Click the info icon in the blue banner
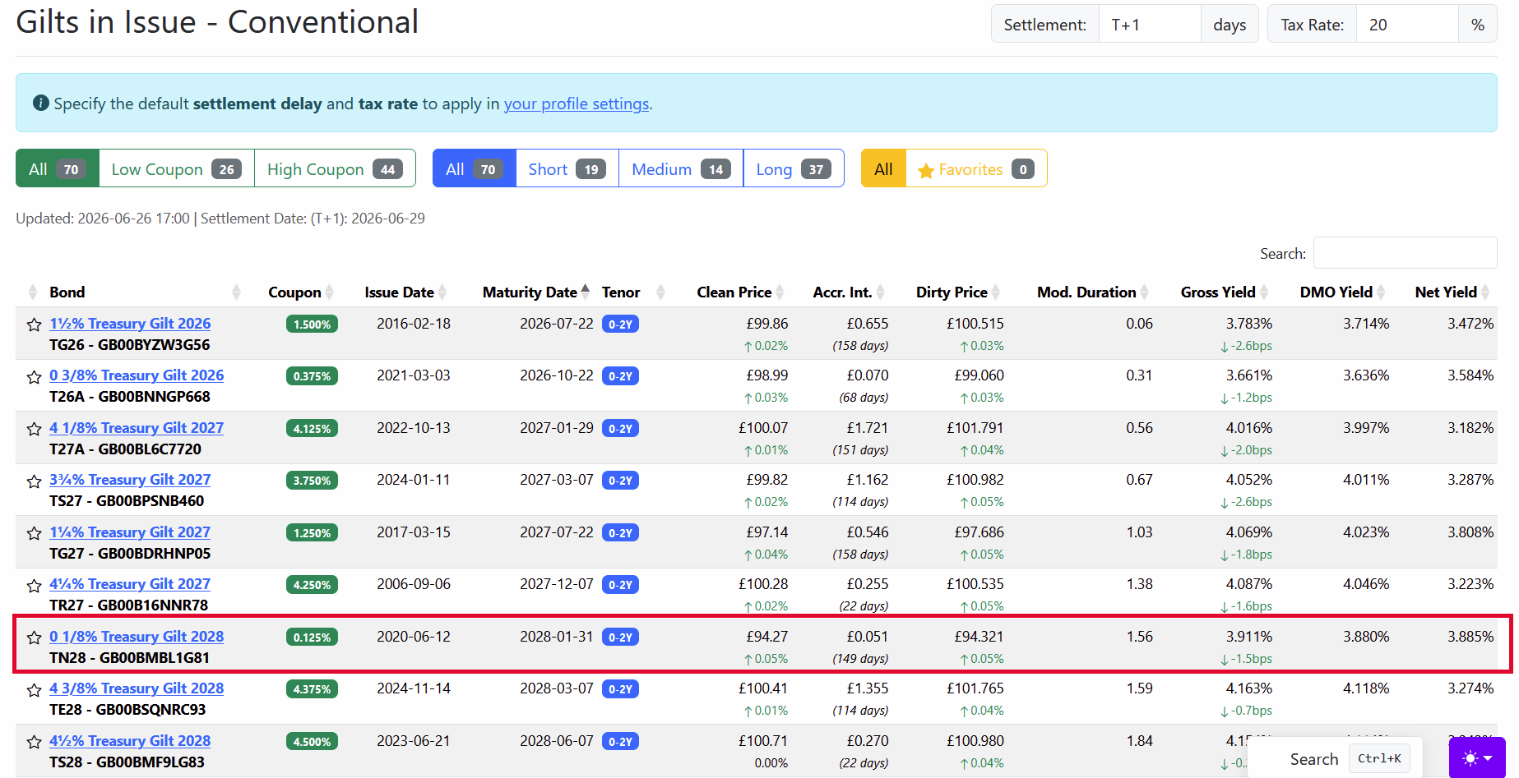This screenshot has width=1519, height=778. (40, 103)
